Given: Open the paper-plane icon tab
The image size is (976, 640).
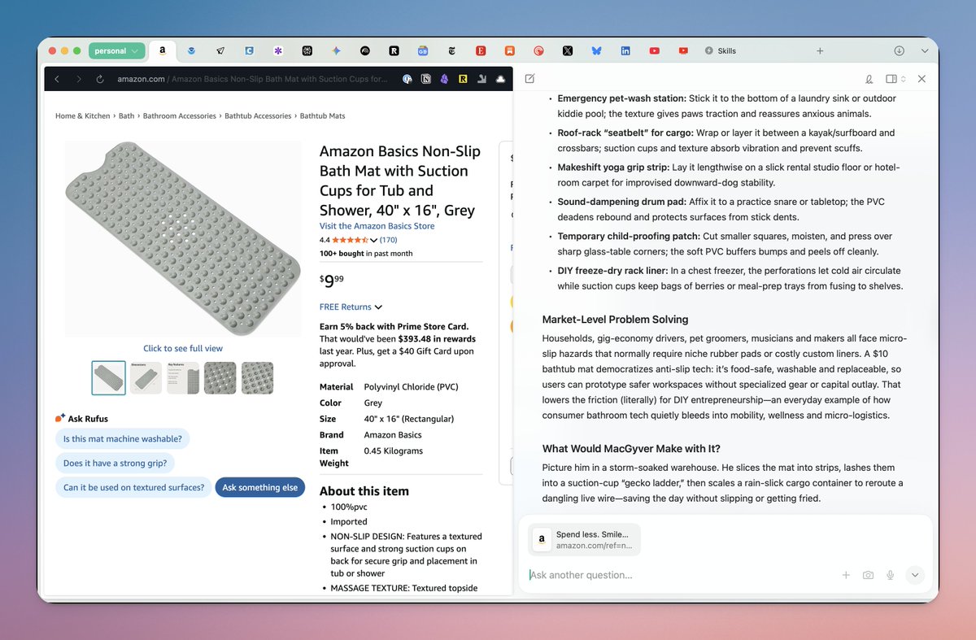Looking at the screenshot, I should 220,50.
